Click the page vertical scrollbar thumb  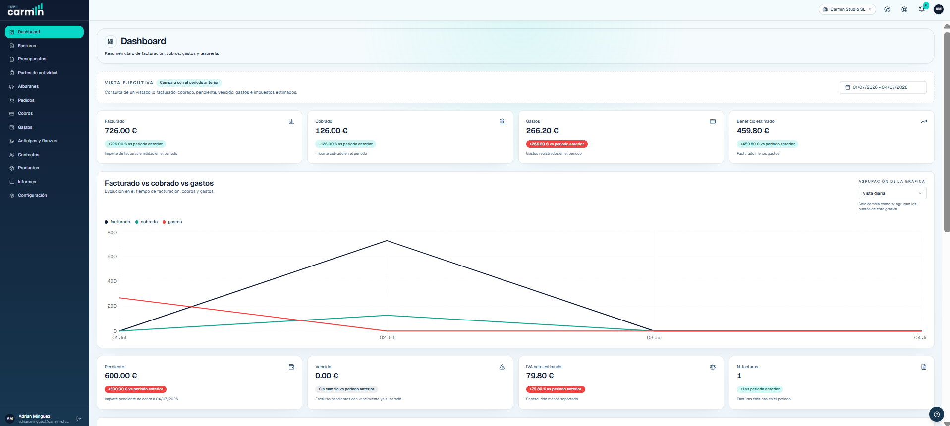947,132
